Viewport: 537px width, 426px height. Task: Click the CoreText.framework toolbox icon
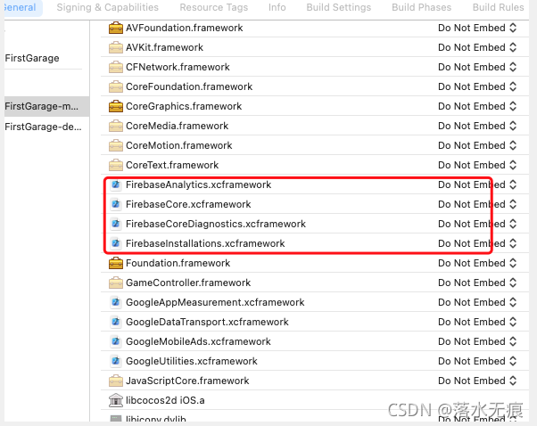(x=116, y=165)
